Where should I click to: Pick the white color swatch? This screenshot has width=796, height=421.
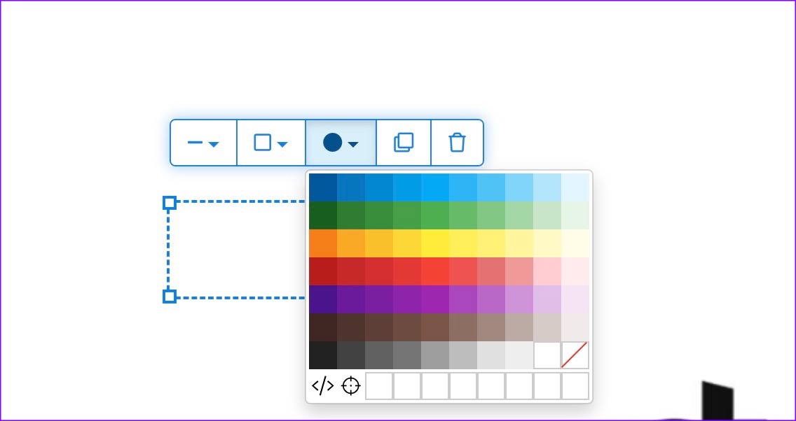[547, 355]
